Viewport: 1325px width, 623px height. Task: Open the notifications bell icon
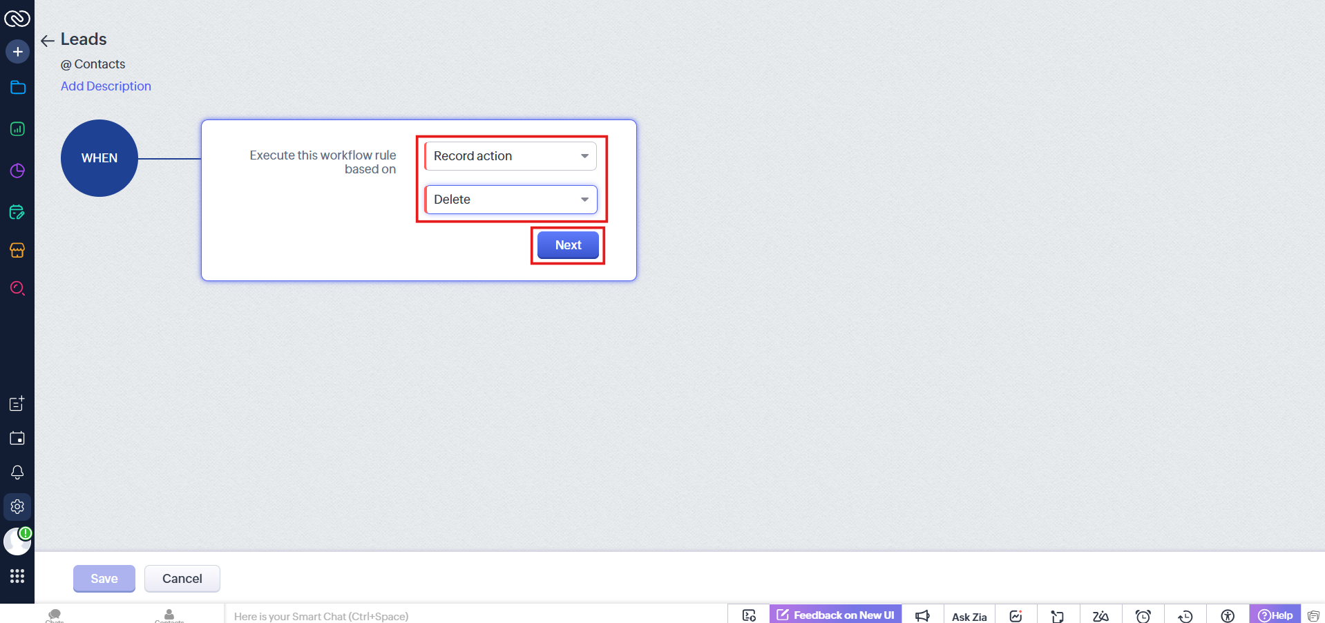point(17,472)
